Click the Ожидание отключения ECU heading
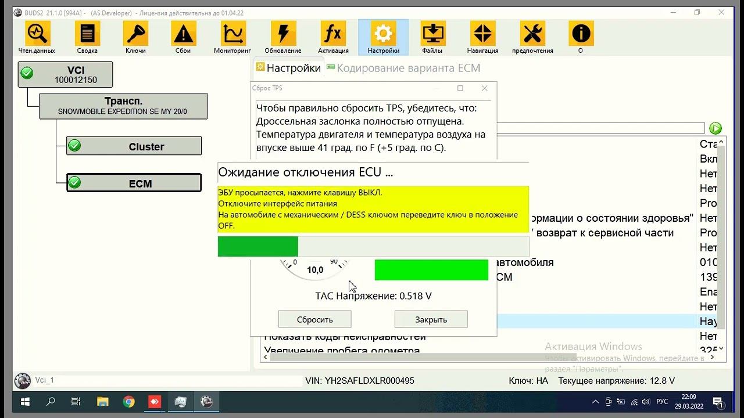The width and height of the screenshot is (744, 418). [x=305, y=172]
